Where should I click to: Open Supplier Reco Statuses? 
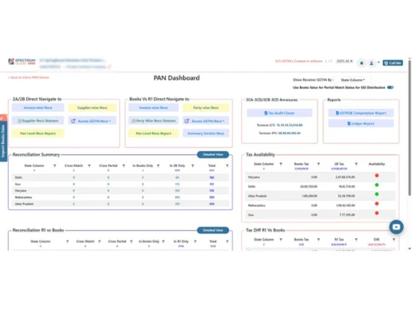[x=38, y=121]
